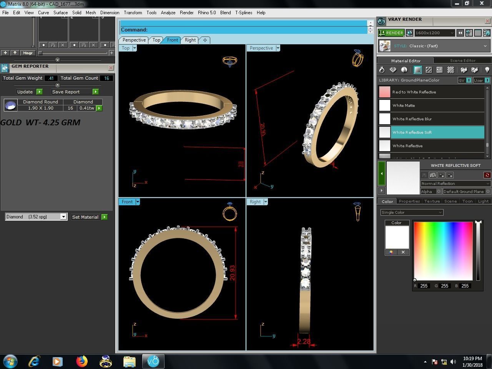Open the Diamond (3.52 spg) material dropdown

pyautogui.click(x=36, y=217)
